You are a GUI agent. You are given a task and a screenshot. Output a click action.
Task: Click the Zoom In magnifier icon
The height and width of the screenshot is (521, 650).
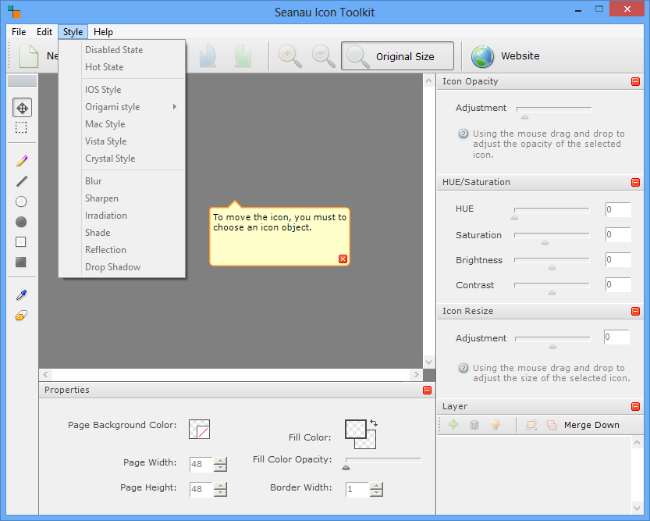coord(289,56)
